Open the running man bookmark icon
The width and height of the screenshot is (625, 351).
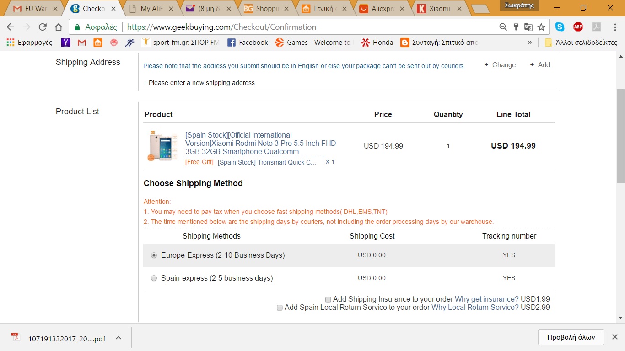pos(130,43)
